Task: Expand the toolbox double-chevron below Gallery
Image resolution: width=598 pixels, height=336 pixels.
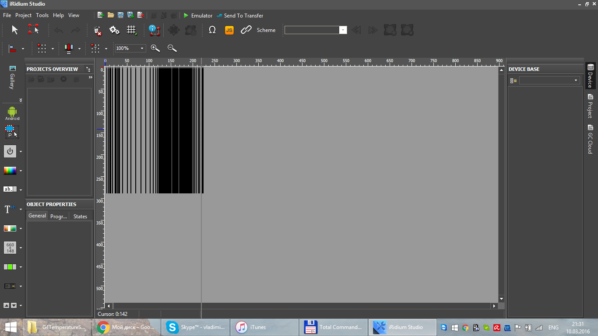Action: tap(21, 100)
